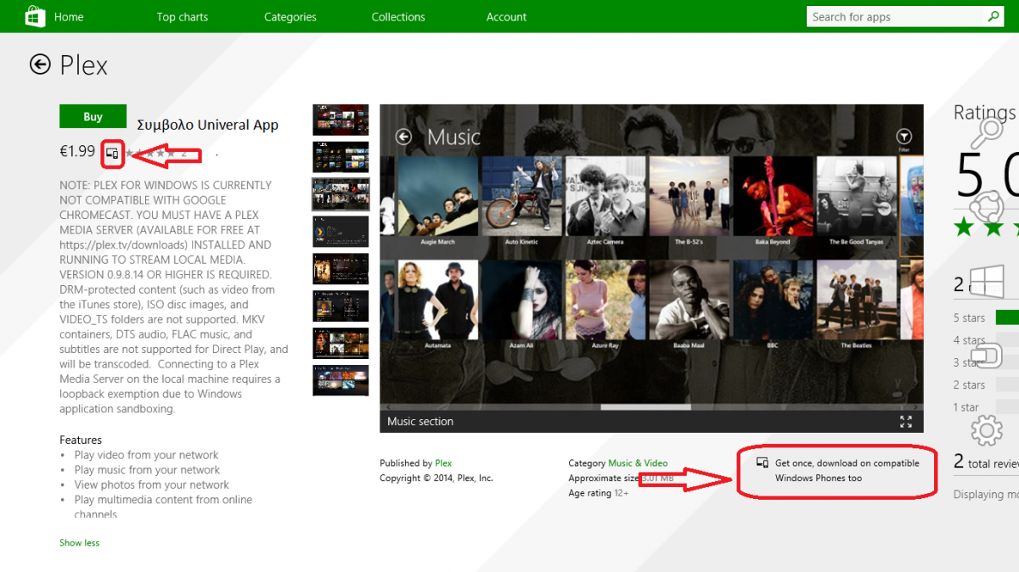Click the '1 star' rating label

pos(966,407)
